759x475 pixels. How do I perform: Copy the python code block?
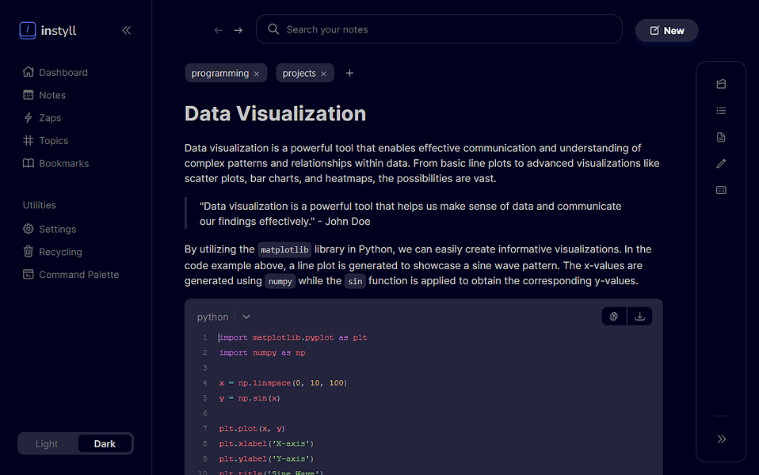614,317
